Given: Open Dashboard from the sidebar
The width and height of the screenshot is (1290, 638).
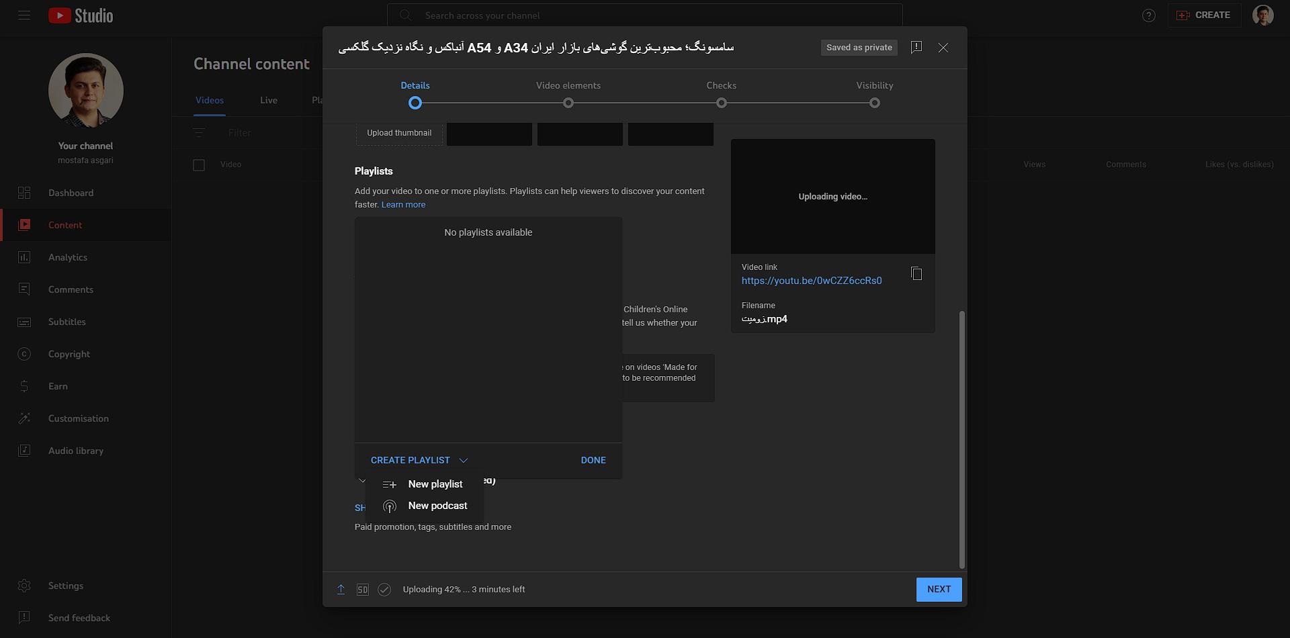Looking at the screenshot, I should click(86, 193).
